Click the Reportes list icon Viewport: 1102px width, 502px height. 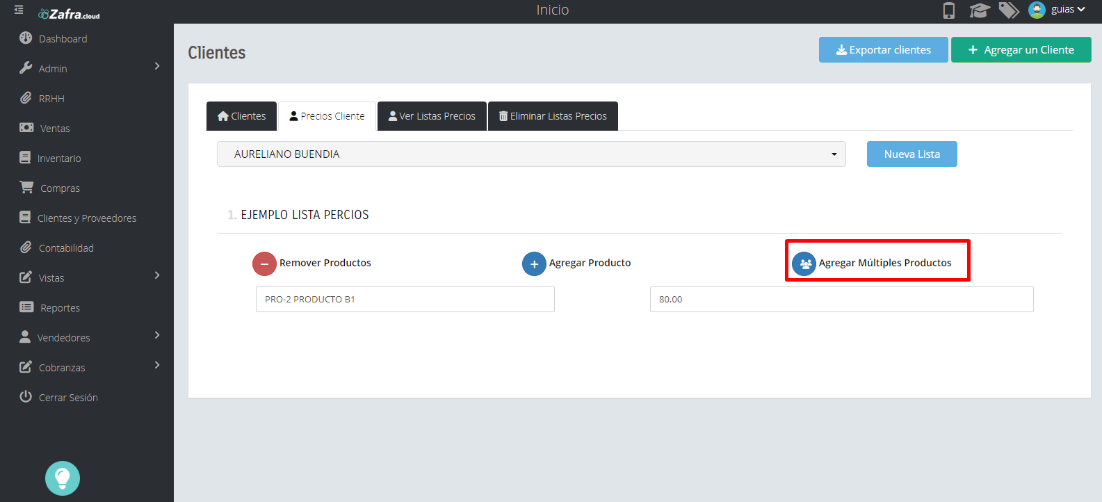pyautogui.click(x=26, y=307)
